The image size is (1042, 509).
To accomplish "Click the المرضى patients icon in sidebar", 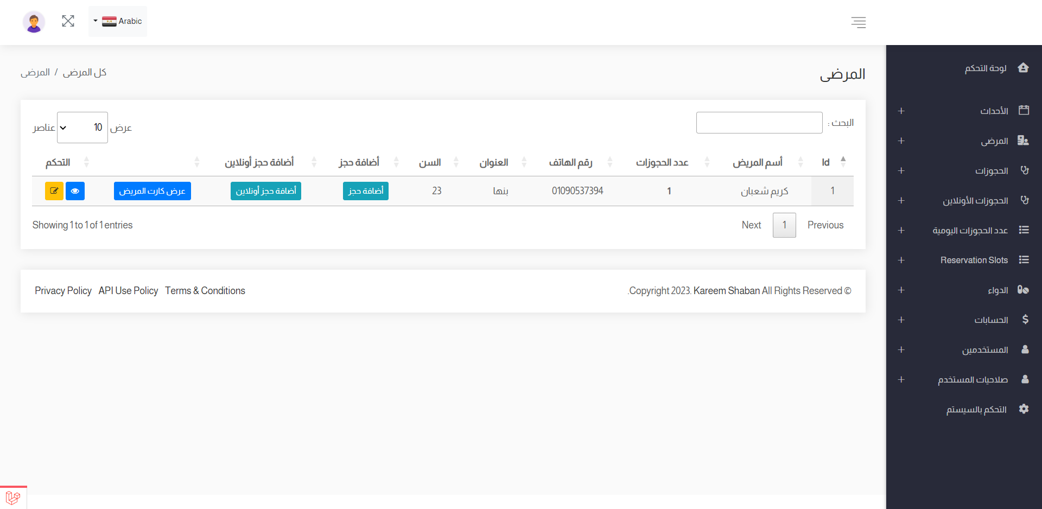I will [1024, 141].
